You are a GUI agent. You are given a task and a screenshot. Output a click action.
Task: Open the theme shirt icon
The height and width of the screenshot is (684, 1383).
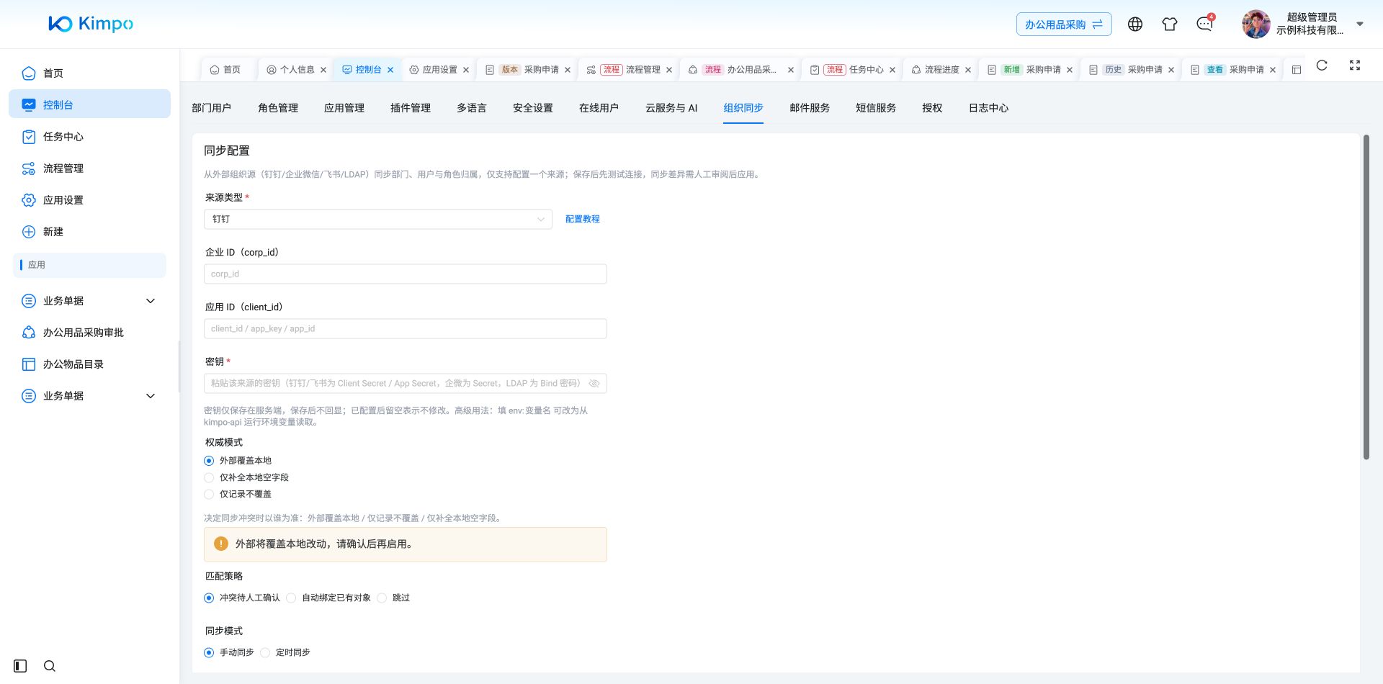click(x=1170, y=24)
